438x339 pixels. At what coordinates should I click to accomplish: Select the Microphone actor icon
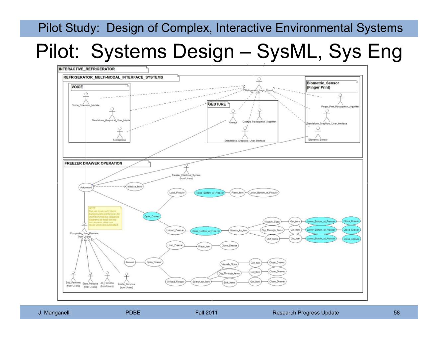(x=119, y=133)
